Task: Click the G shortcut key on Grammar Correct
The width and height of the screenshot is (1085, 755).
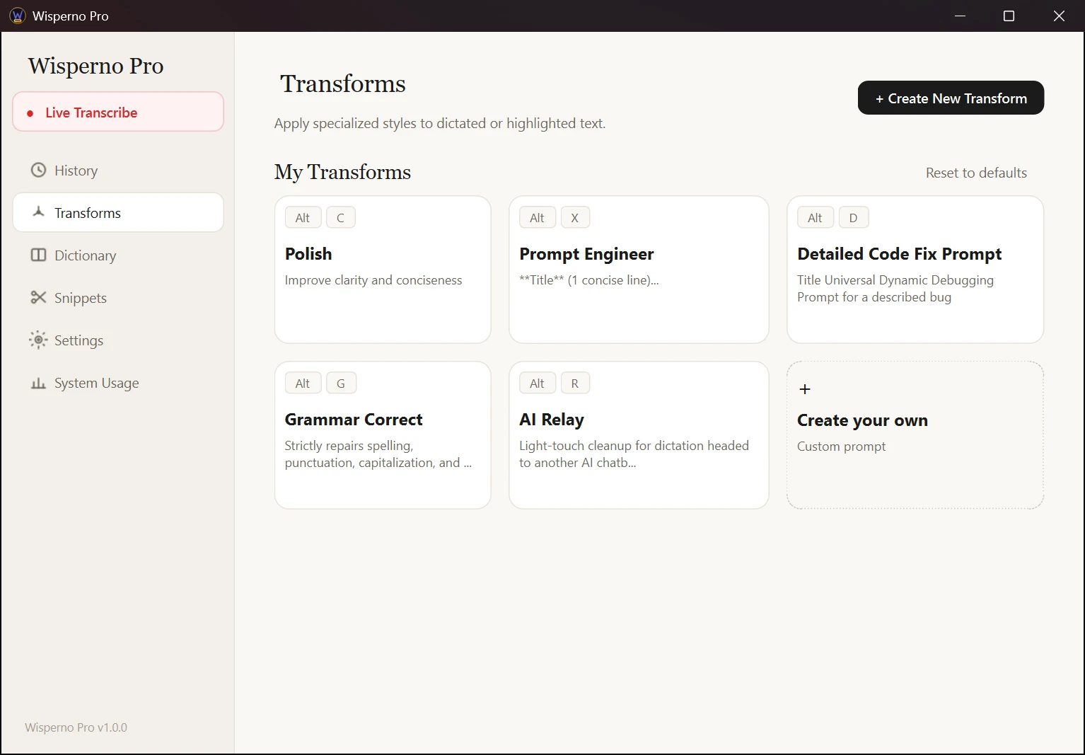Action: point(341,383)
